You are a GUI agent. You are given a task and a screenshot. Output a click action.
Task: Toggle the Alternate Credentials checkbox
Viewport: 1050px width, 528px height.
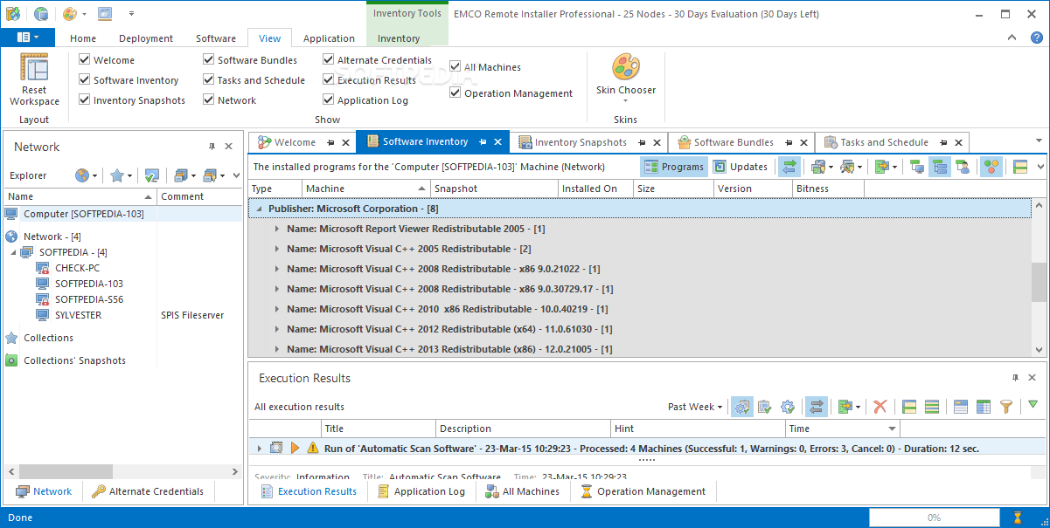(x=329, y=60)
